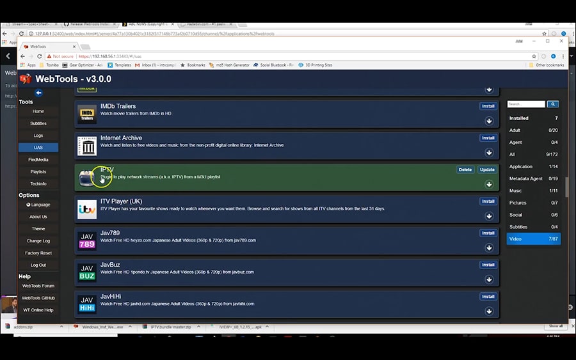Click the Internet Archive channel icon
576x360 pixels.
(x=87, y=146)
